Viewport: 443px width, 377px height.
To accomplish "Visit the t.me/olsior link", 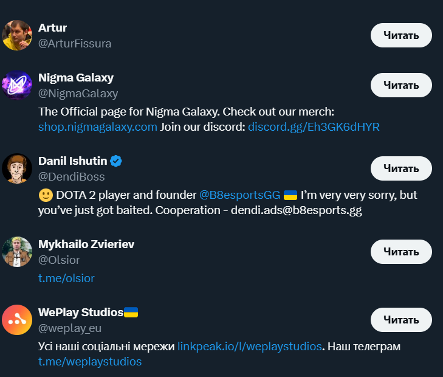I will [66, 278].
